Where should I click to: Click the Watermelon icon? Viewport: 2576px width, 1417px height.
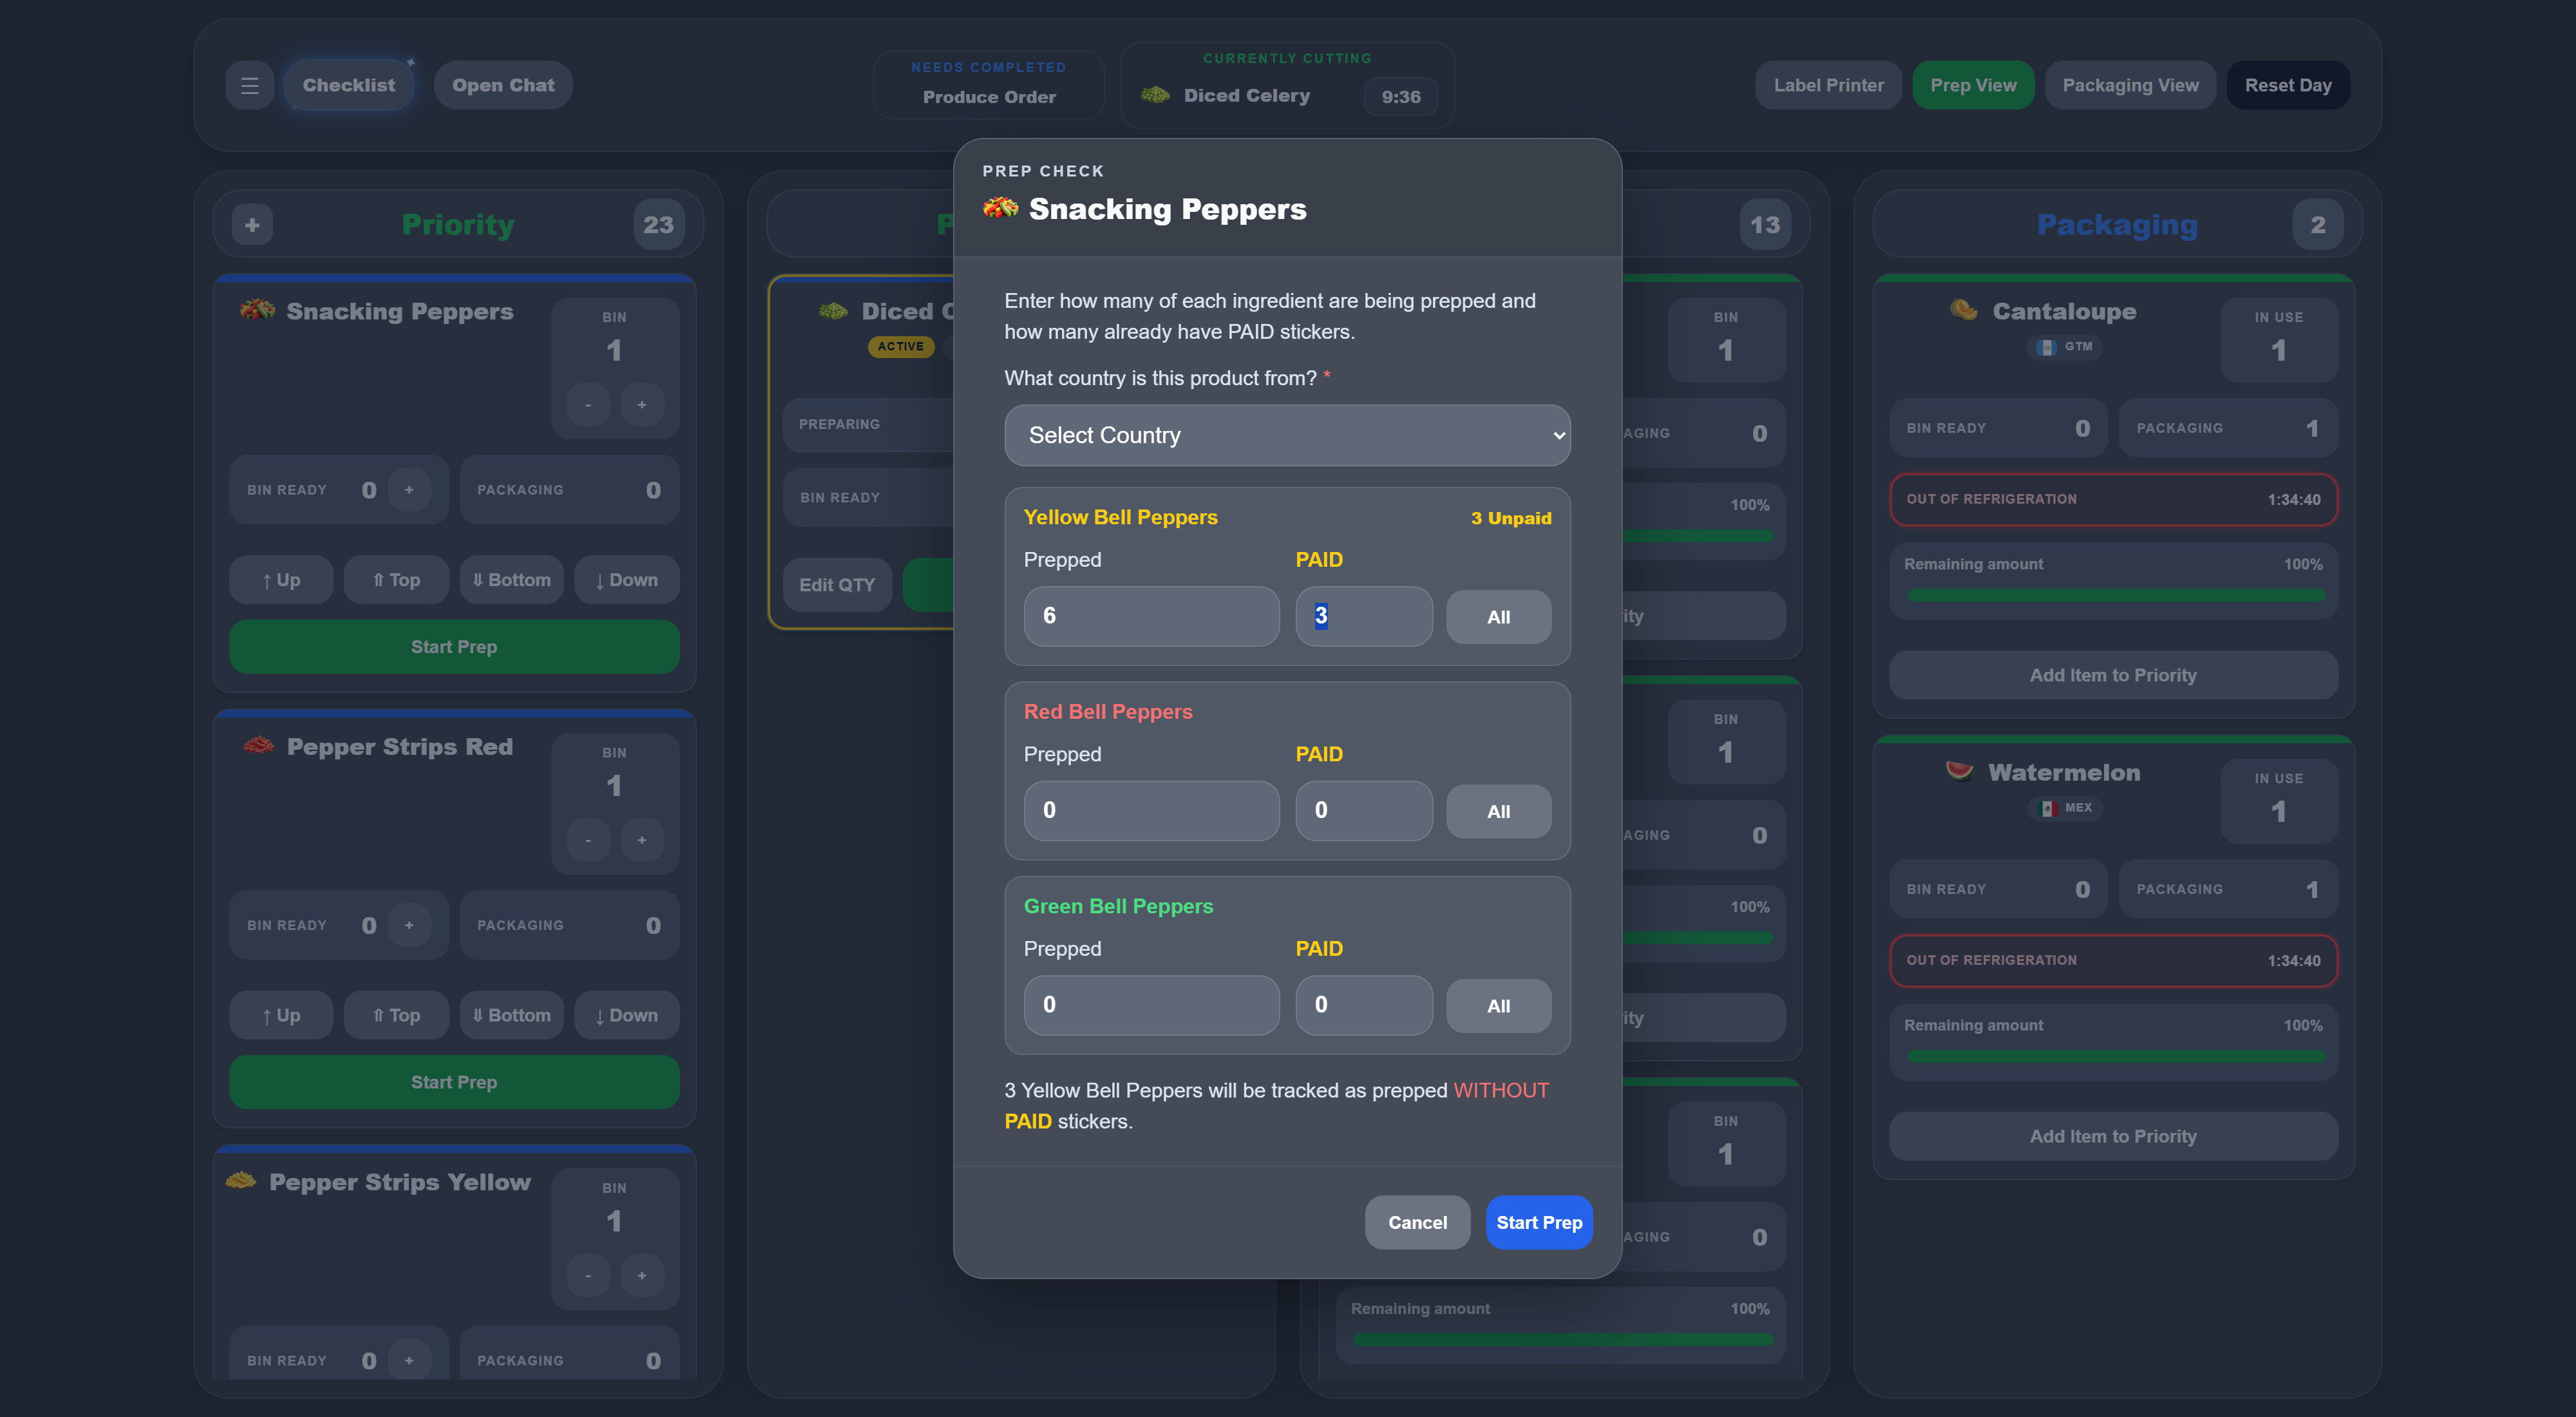(x=1959, y=771)
